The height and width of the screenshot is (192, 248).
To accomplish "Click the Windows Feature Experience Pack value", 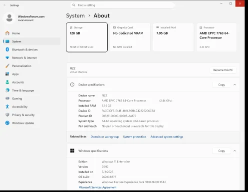I will [134, 182].
